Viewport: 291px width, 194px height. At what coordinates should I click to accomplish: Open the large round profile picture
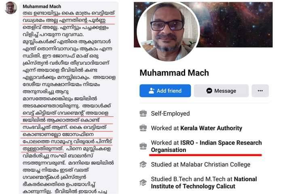click(x=168, y=32)
